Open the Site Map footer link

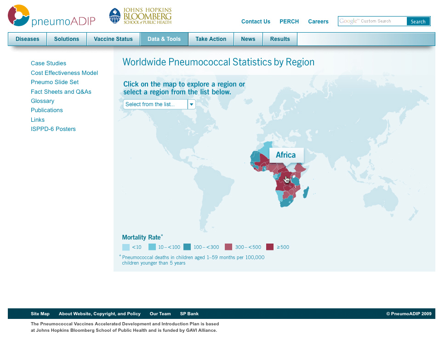point(40,314)
